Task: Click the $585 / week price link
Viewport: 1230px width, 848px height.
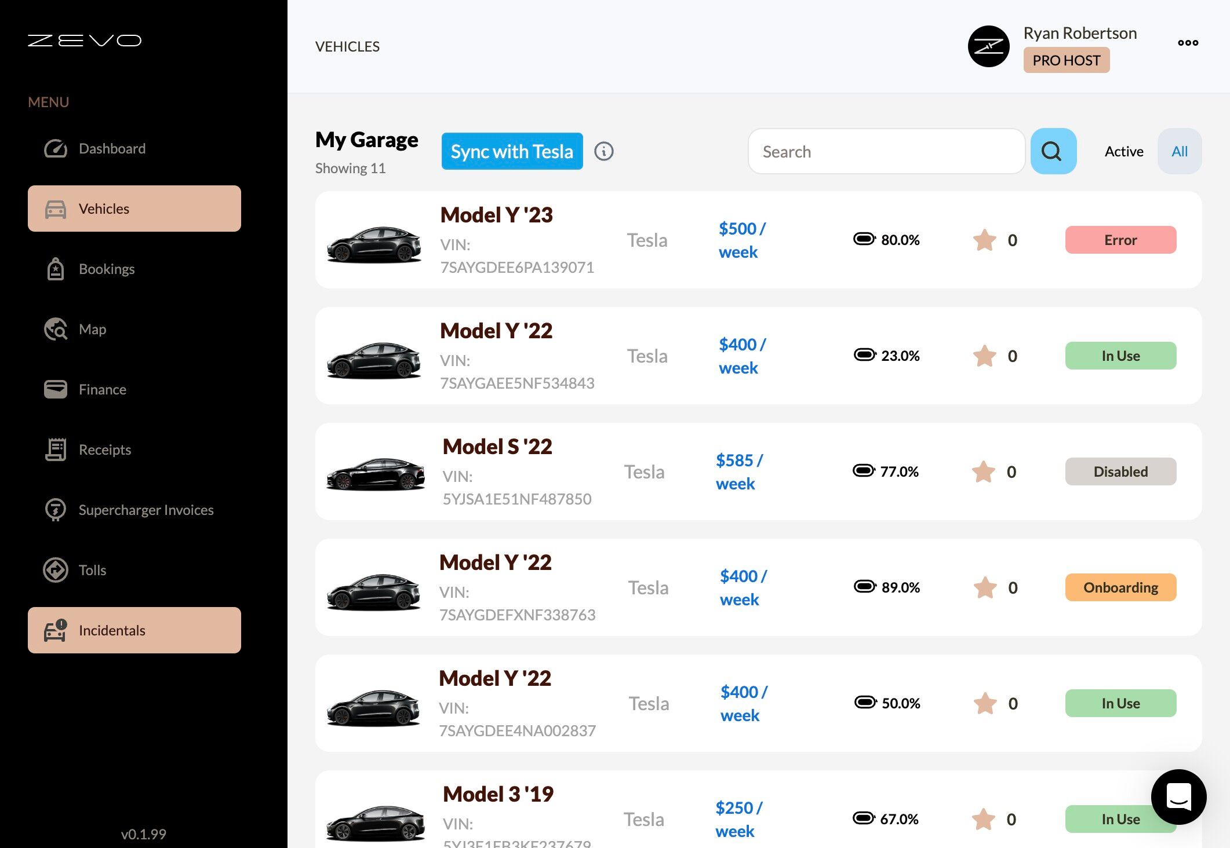Action: pos(738,471)
